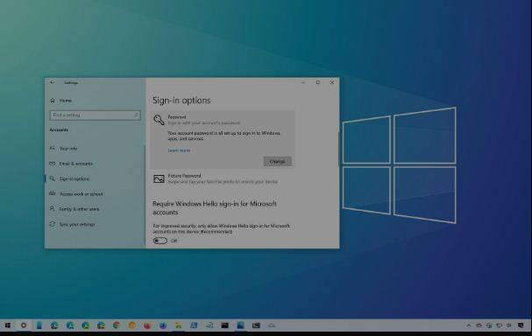
Task: Click the cloud icon on taskbar
Action: (272, 325)
